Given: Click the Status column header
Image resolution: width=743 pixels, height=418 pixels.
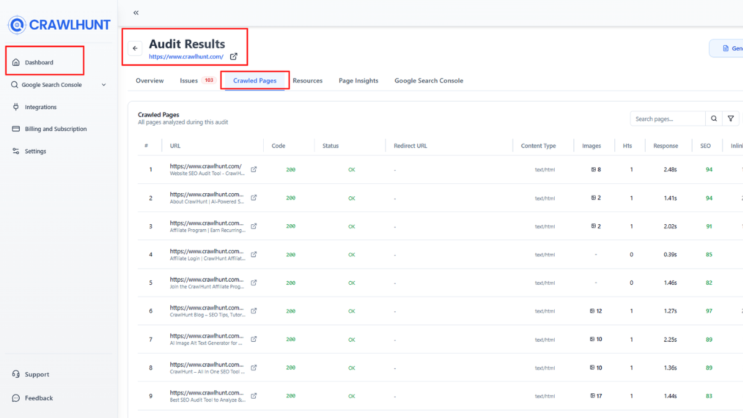Looking at the screenshot, I should [331, 146].
